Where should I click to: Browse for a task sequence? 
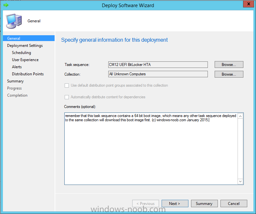pos(229,64)
